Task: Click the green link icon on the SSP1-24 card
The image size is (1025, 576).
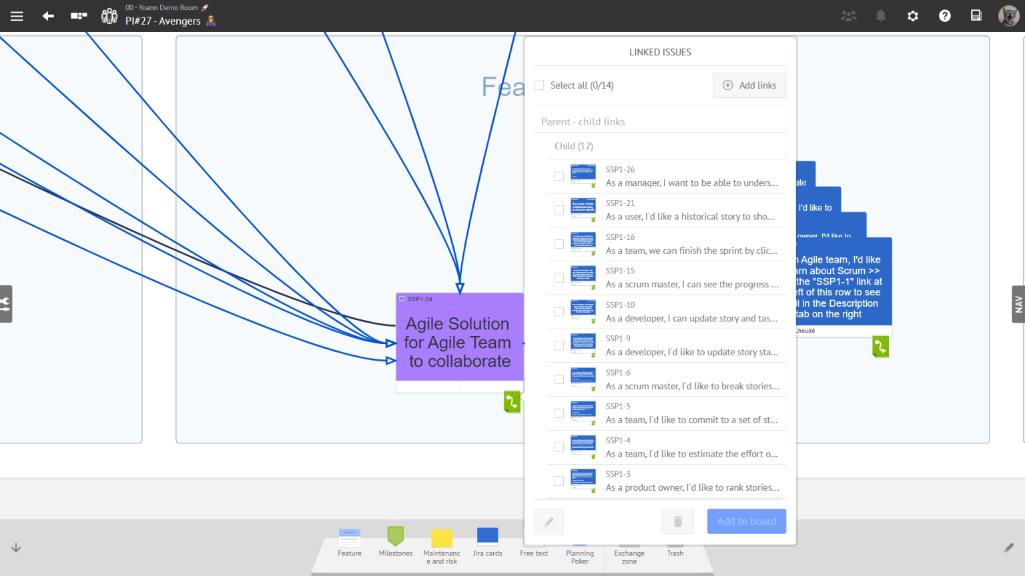Action: tap(512, 402)
